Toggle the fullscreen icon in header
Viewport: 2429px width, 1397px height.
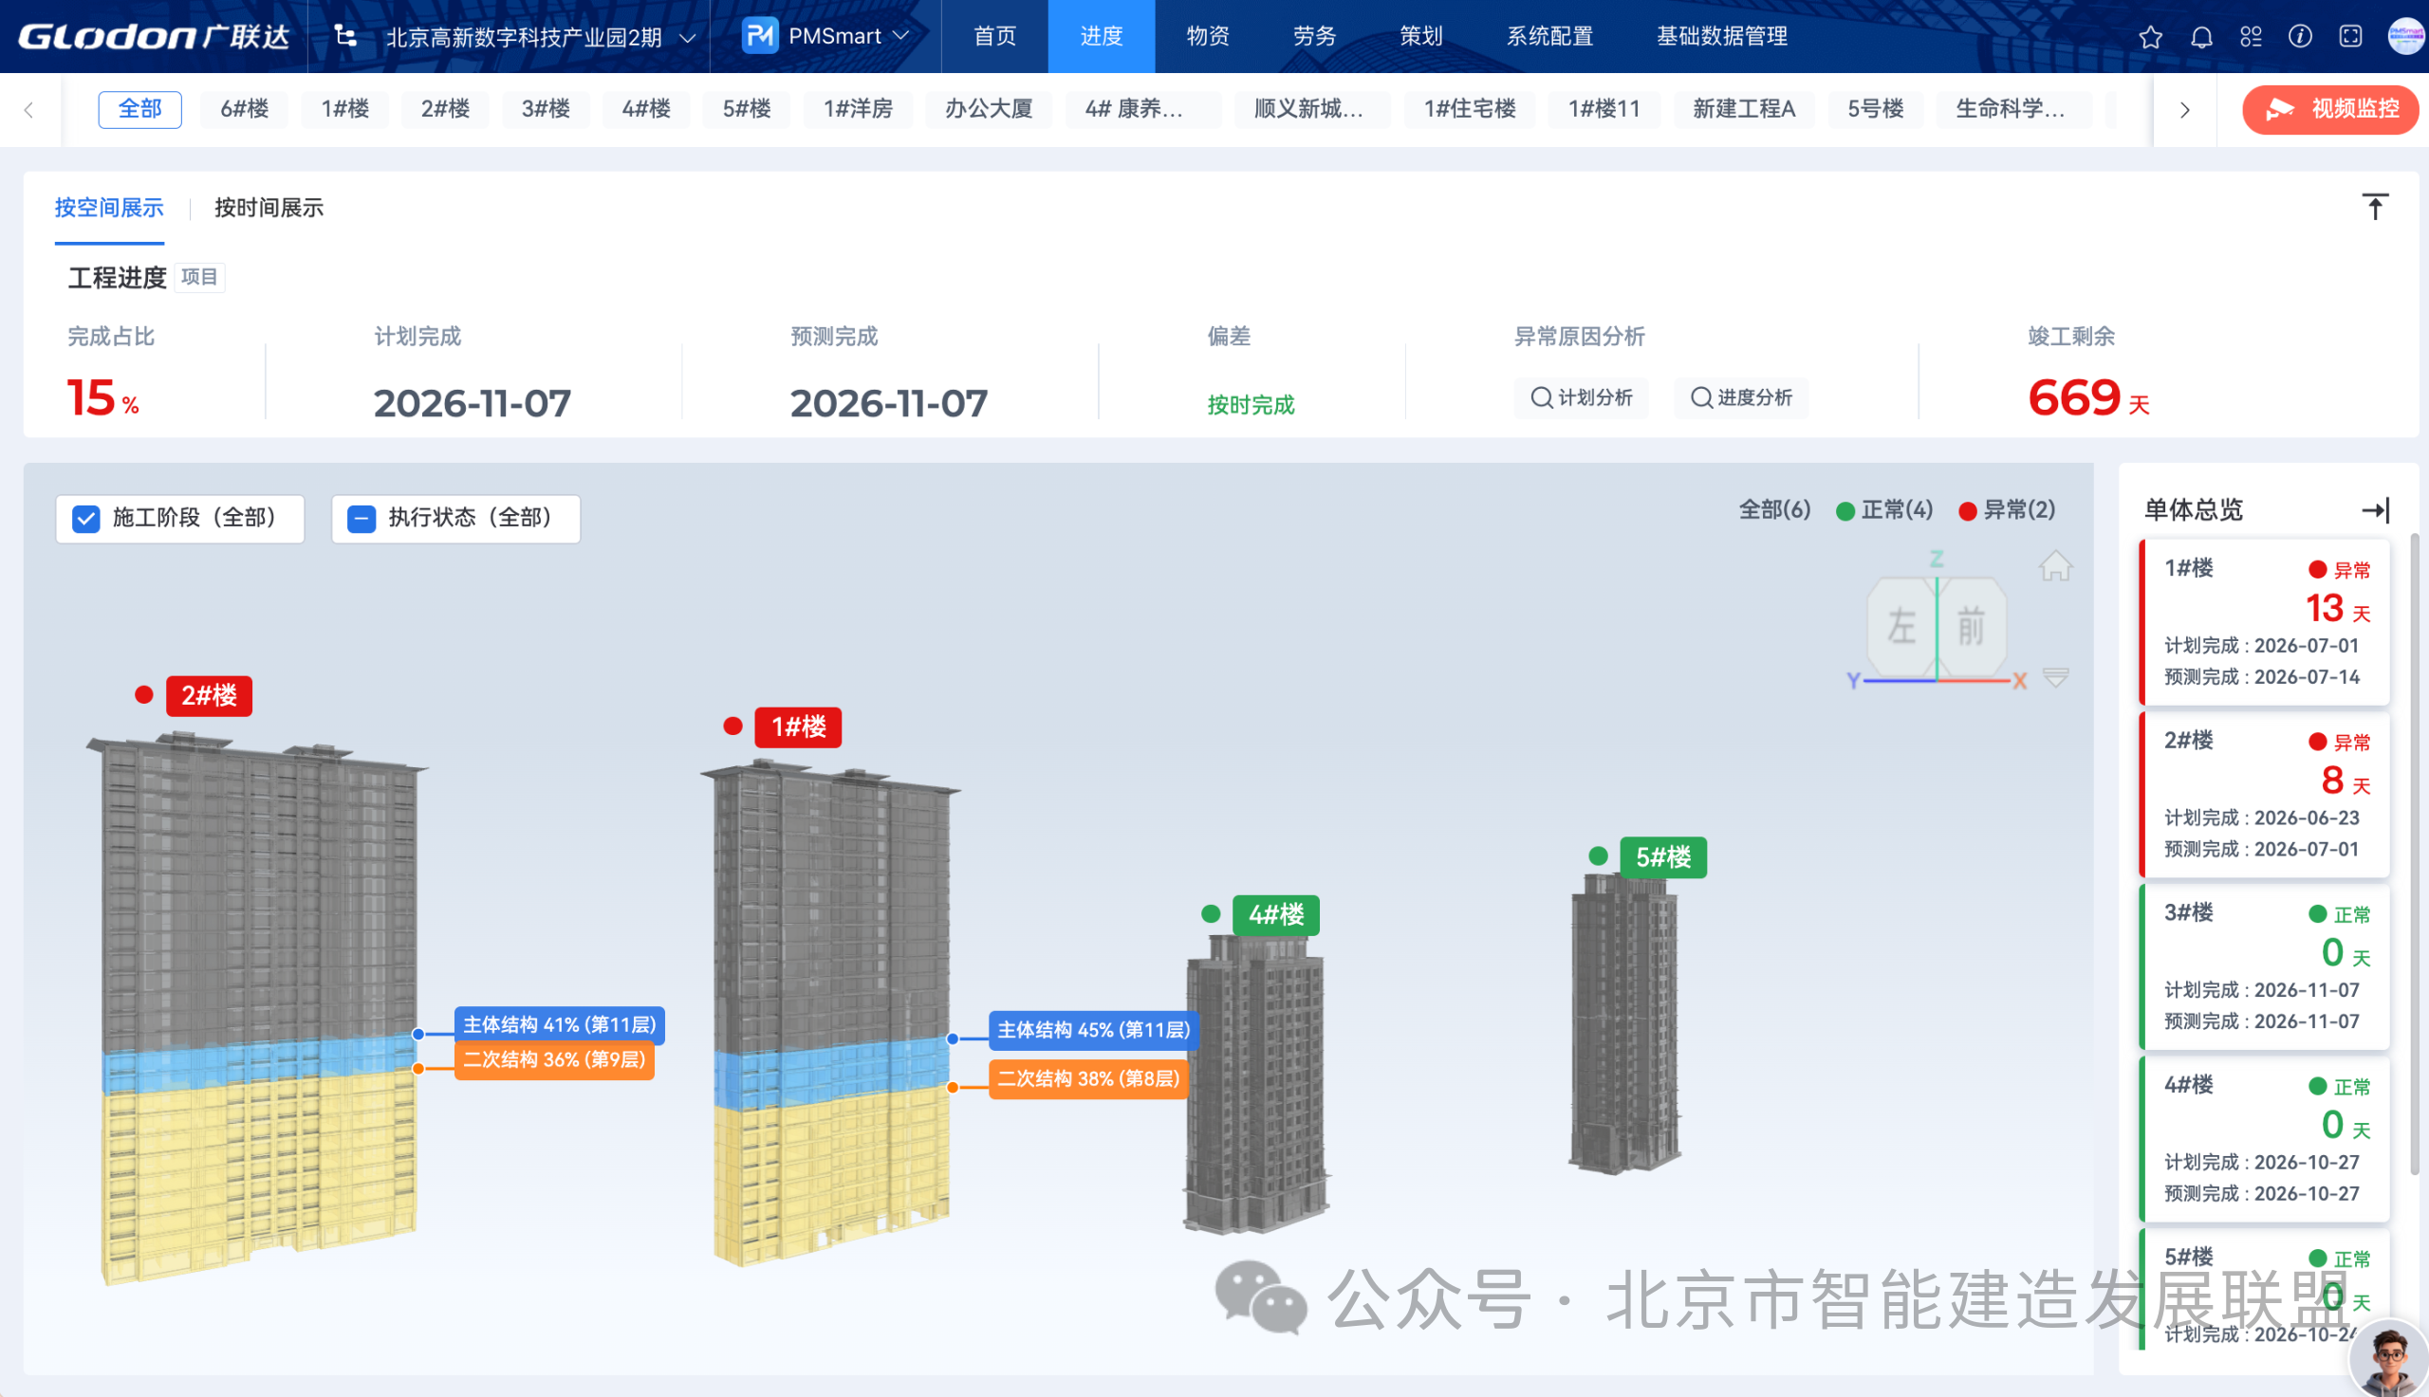click(x=2350, y=36)
